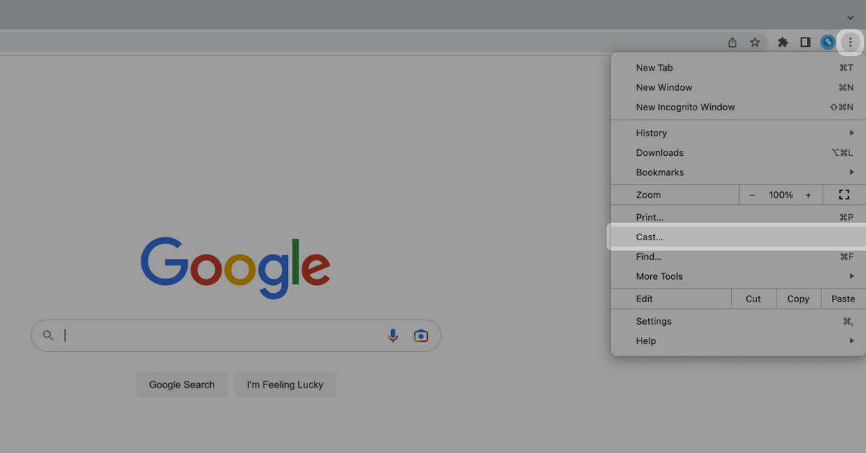The image size is (866, 453).
Task: Toggle the side panel icon
Action: (x=805, y=43)
